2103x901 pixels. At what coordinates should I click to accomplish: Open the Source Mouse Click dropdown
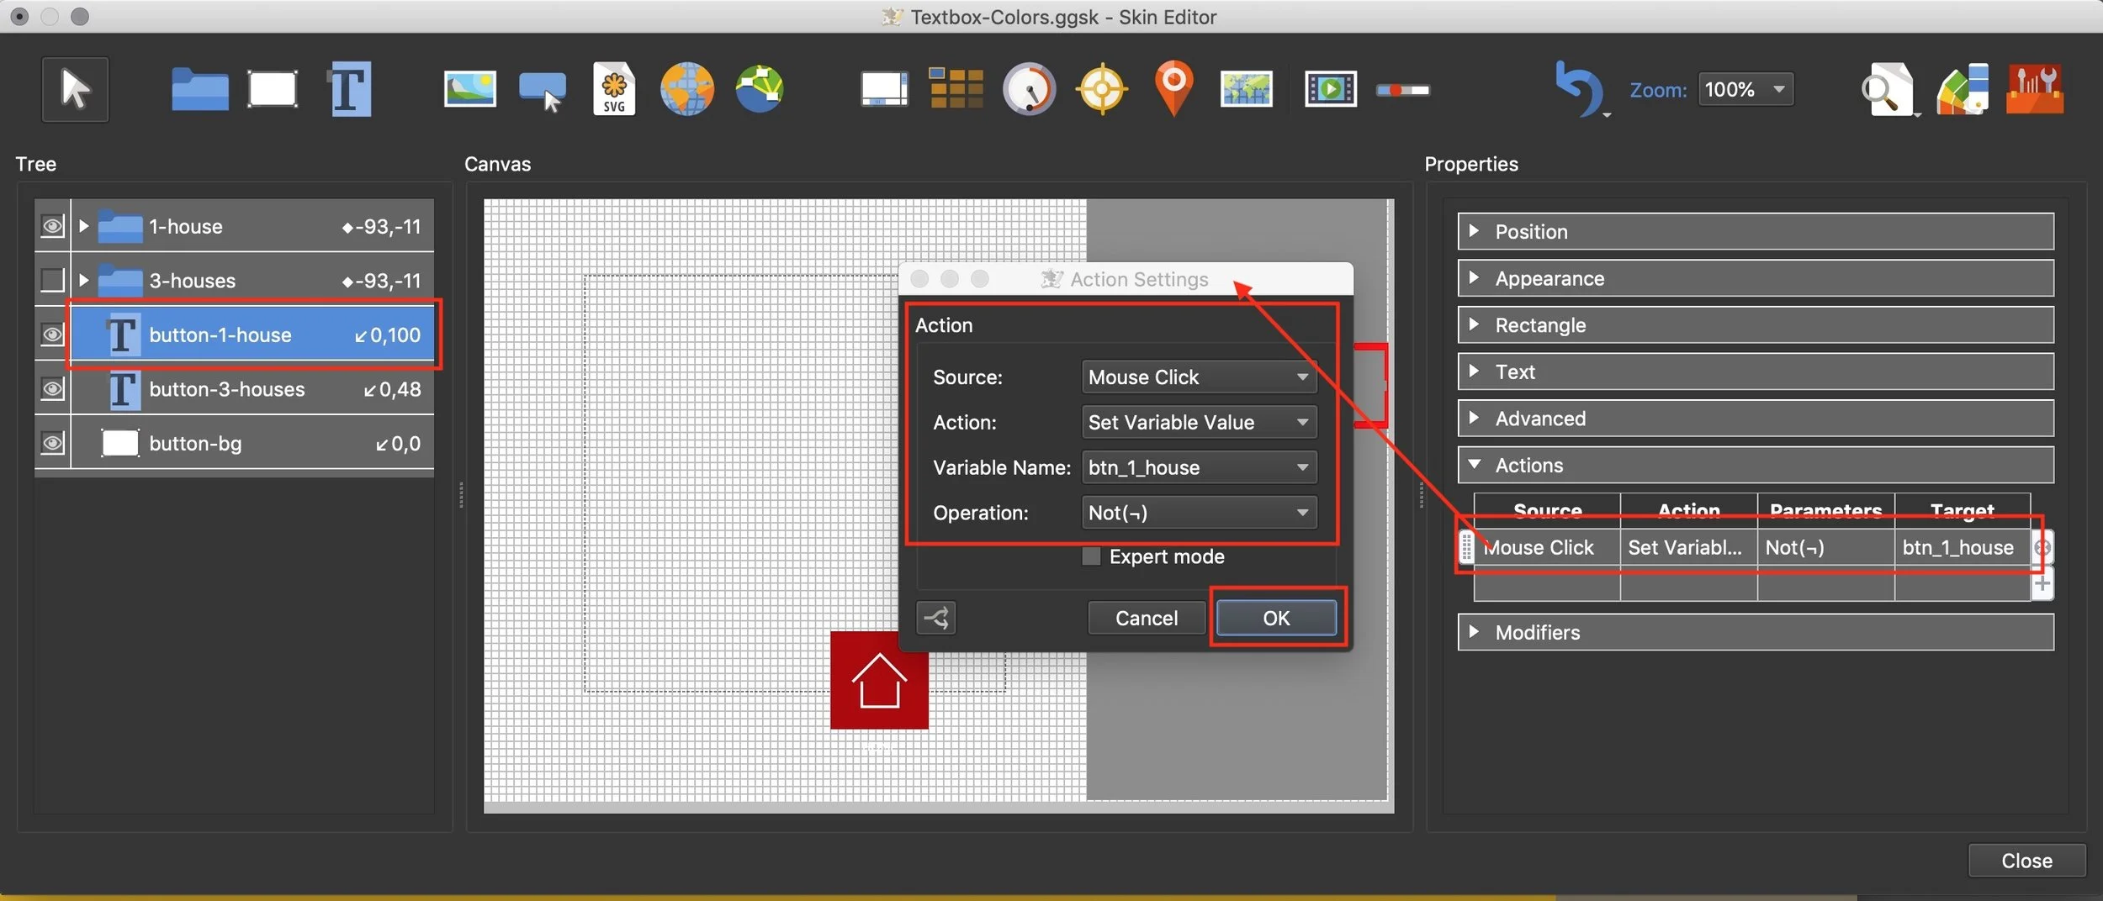point(1199,377)
